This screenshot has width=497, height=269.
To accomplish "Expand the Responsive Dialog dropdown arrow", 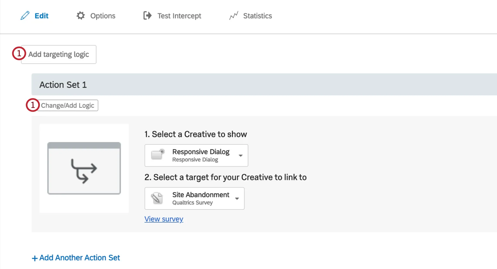I will point(241,156).
